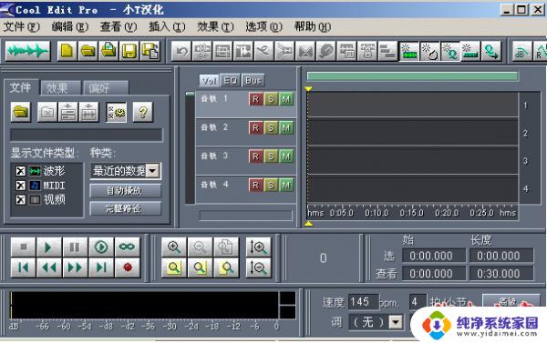547x343 pixels.
Task: Zoom in horizontally
Action: pos(174,247)
